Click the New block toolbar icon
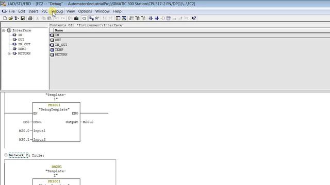Screen dimensions: 330x185 tap(5, 18)
